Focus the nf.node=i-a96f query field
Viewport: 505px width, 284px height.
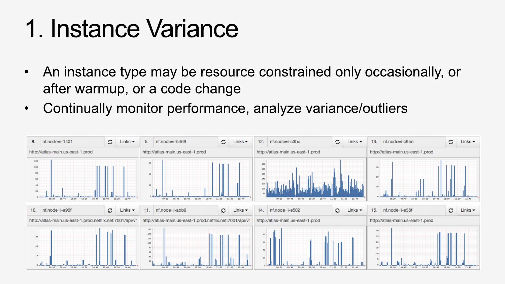click(72, 210)
